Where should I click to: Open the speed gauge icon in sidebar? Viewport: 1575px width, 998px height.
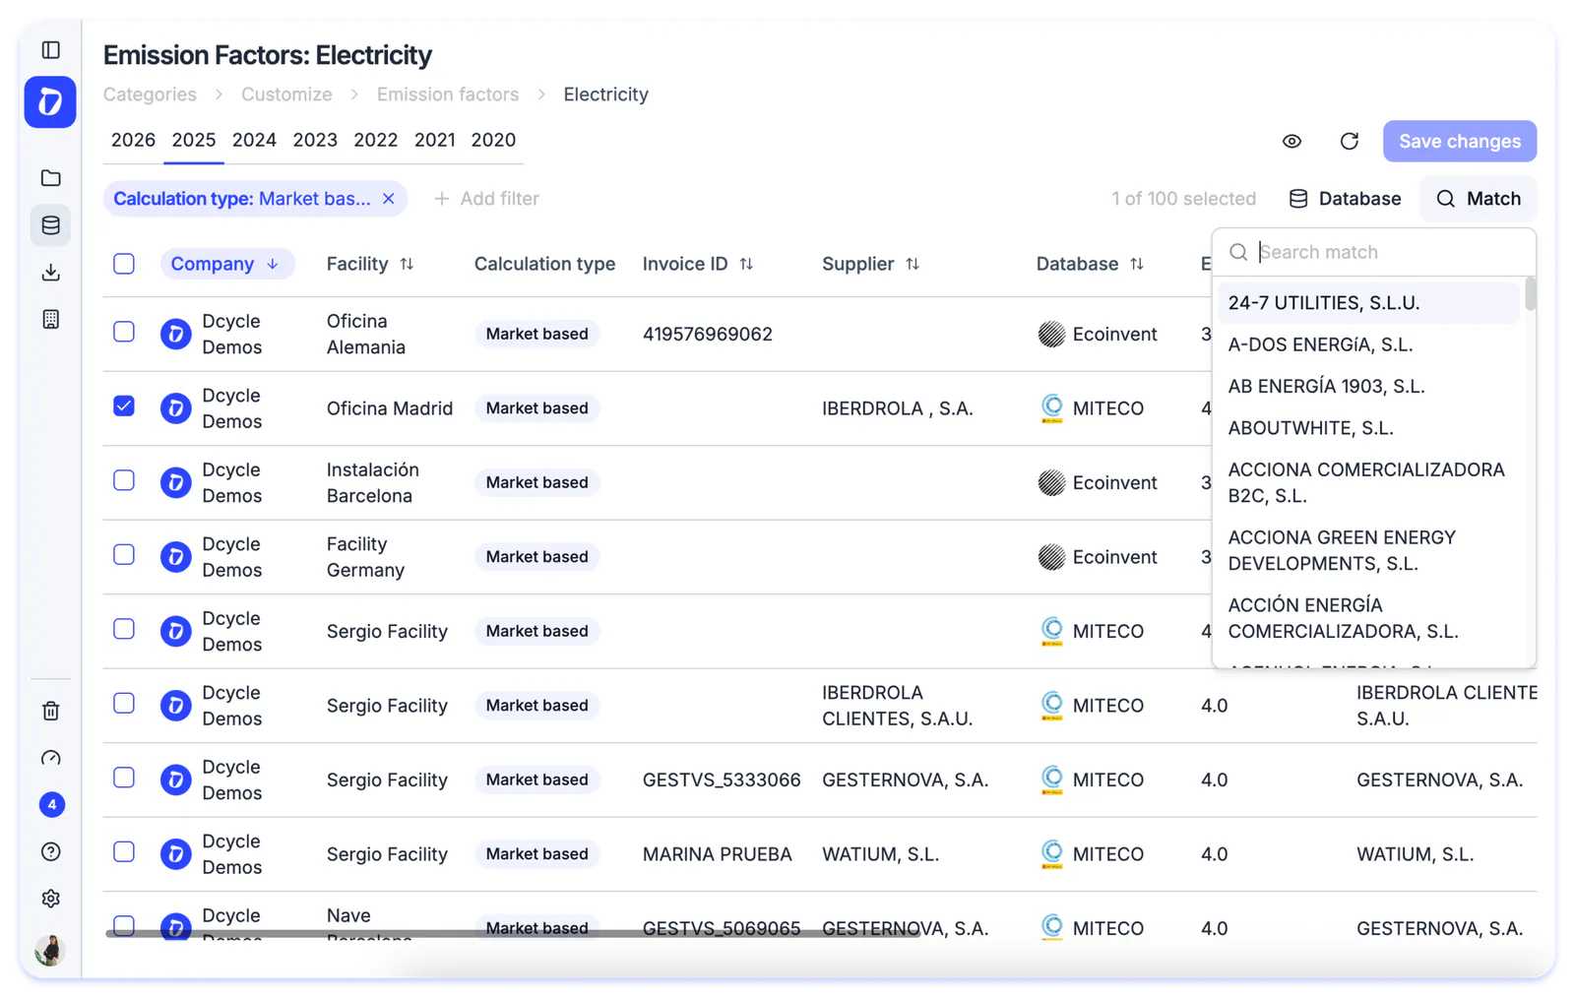[x=50, y=758]
